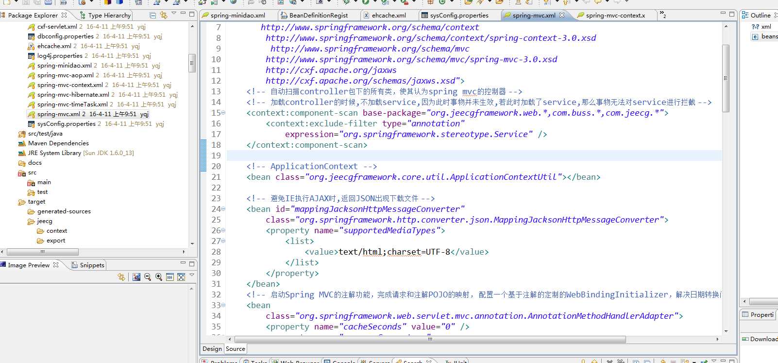
Task: Close the Package Explorer view
Action: [x=64, y=15]
